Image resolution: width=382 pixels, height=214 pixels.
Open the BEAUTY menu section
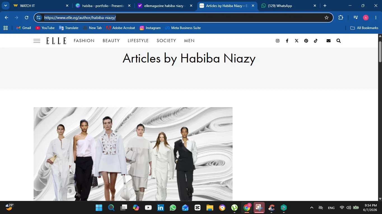111,41
